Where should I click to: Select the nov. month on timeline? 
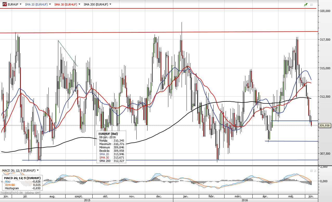[132, 197]
